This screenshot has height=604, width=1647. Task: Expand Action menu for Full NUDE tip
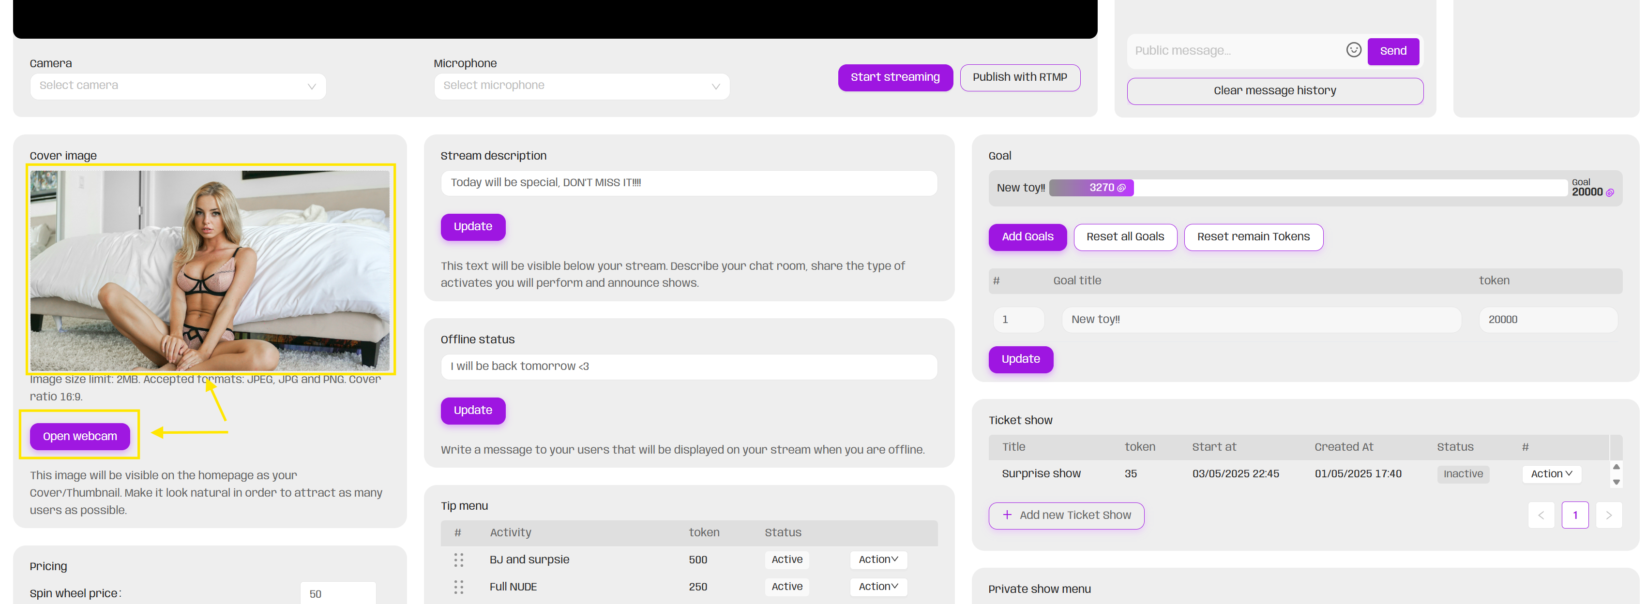878,587
